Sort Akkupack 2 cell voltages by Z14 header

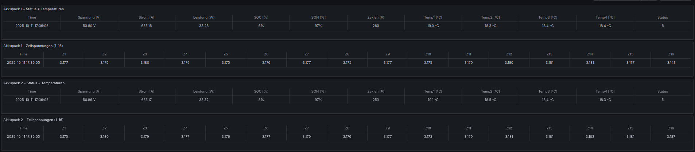590,128
